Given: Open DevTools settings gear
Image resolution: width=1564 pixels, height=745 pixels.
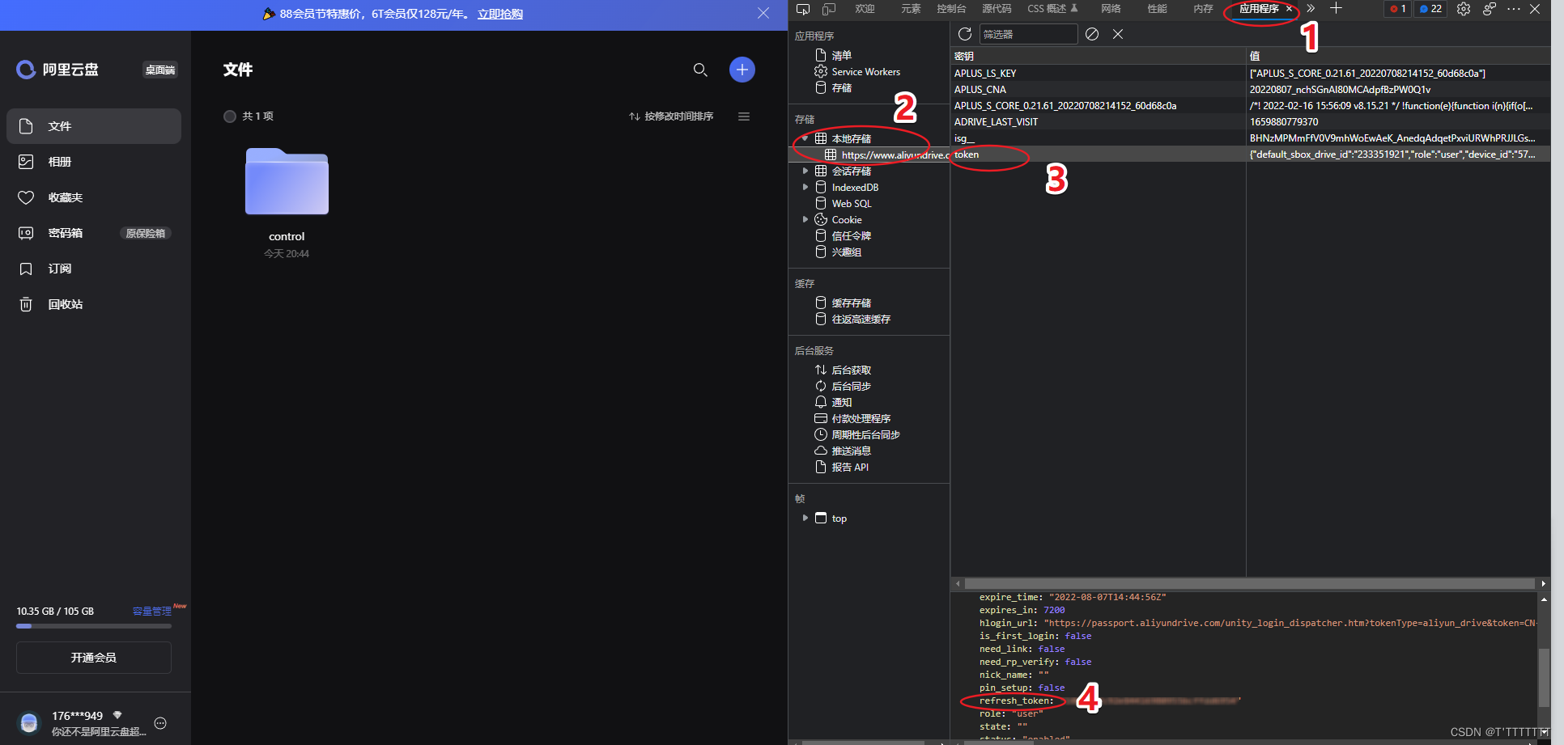Looking at the screenshot, I should click(x=1464, y=9).
